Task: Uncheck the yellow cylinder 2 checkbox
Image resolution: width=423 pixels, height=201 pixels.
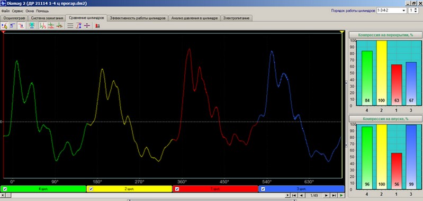Action: coord(91,189)
